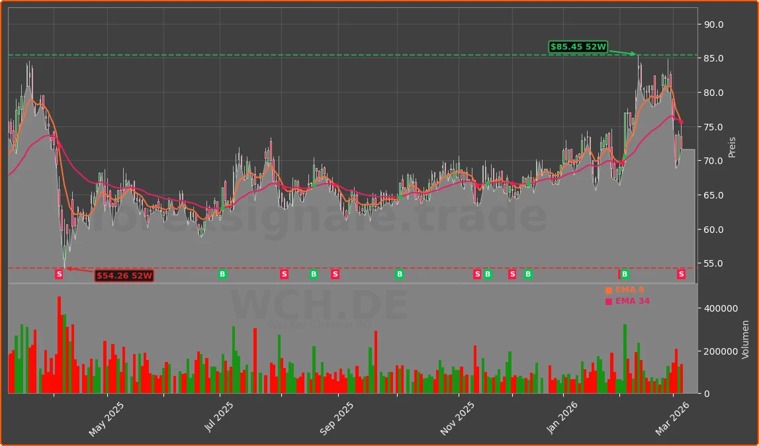Select the lone B buy marker near Oct 2025
Screen dimensions: 759x446
coord(398,274)
